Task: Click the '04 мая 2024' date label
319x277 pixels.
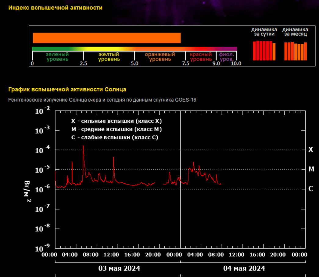Action: 244,268
